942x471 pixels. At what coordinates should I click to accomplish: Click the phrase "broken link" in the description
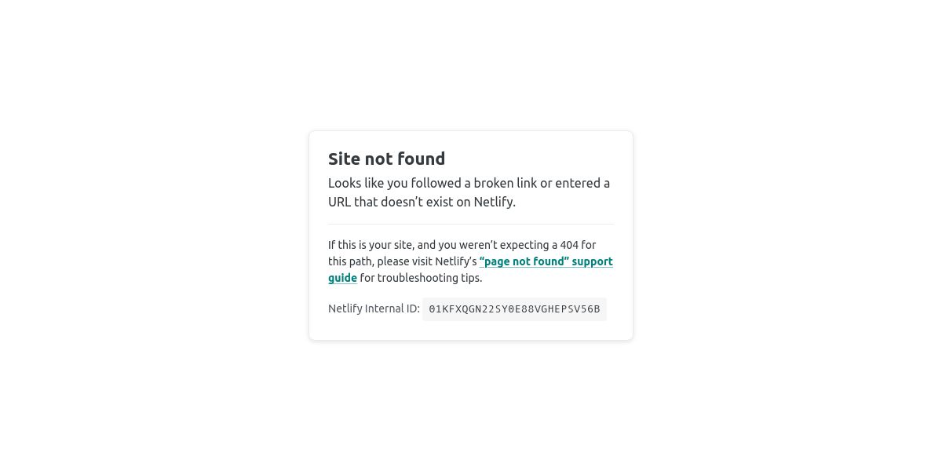coord(505,183)
